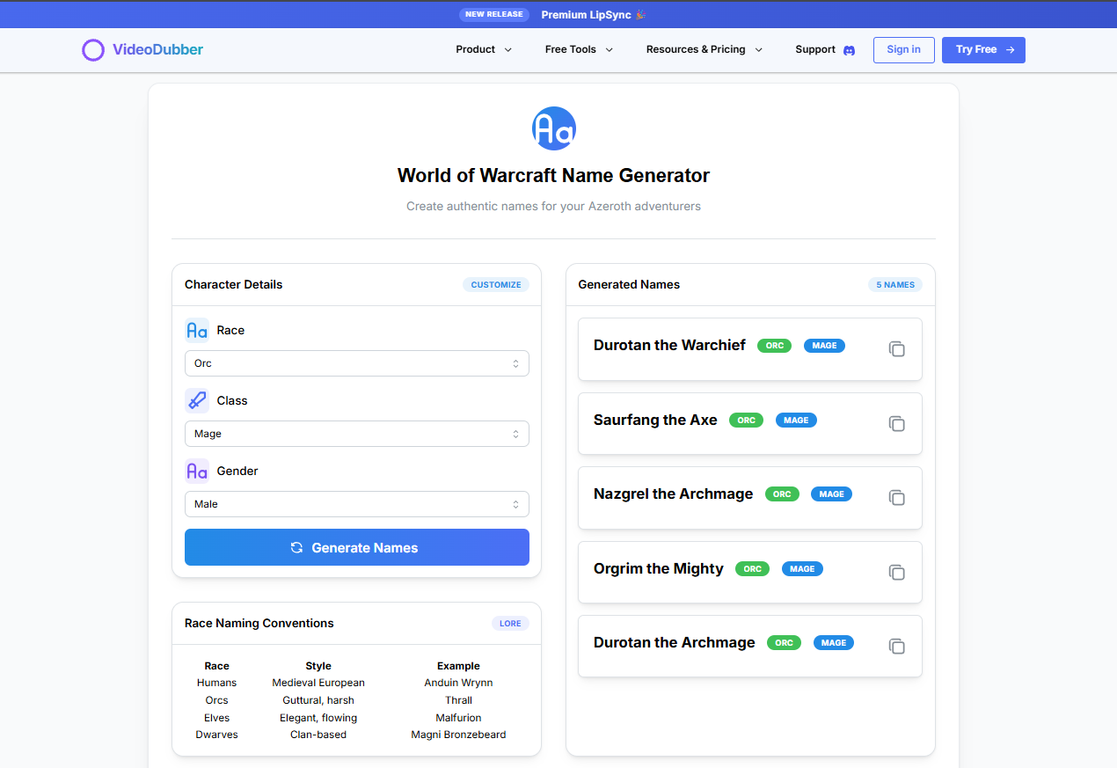Copy the name Nazgrel the Archmage
Viewport: 1117px width, 768px height.
point(896,498)
